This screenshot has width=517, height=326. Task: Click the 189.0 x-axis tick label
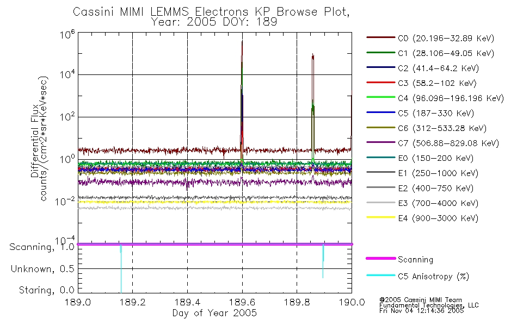click(x=78, y=302)
